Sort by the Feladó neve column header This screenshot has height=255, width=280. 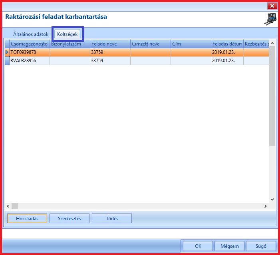(x=110, y=44)
